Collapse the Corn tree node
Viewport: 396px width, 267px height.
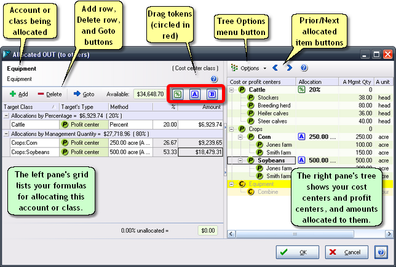click(241, 137)
